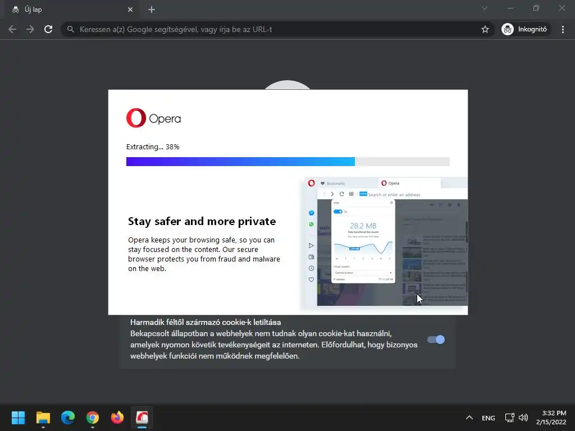Image resolution: width=575 pixels, height=431 pixels.
Task: Expand the tab search chevron
Action: point(485,8)
